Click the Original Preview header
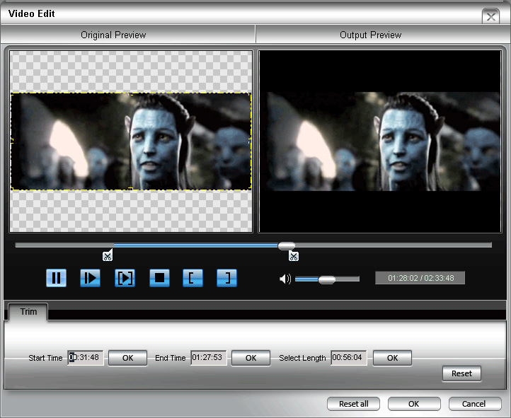 pyautogui.click(x=113, y=35)
